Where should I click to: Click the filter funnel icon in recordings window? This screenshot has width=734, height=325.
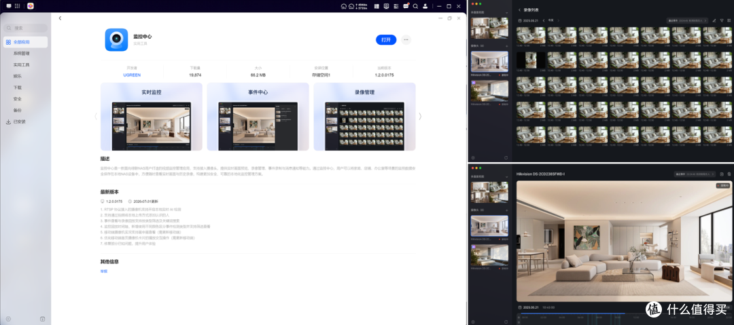point(722,20)
